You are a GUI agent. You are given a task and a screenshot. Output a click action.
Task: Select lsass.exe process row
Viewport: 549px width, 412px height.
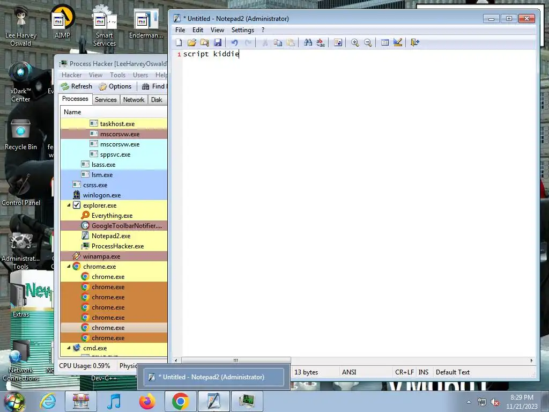(x=114, y=164)
